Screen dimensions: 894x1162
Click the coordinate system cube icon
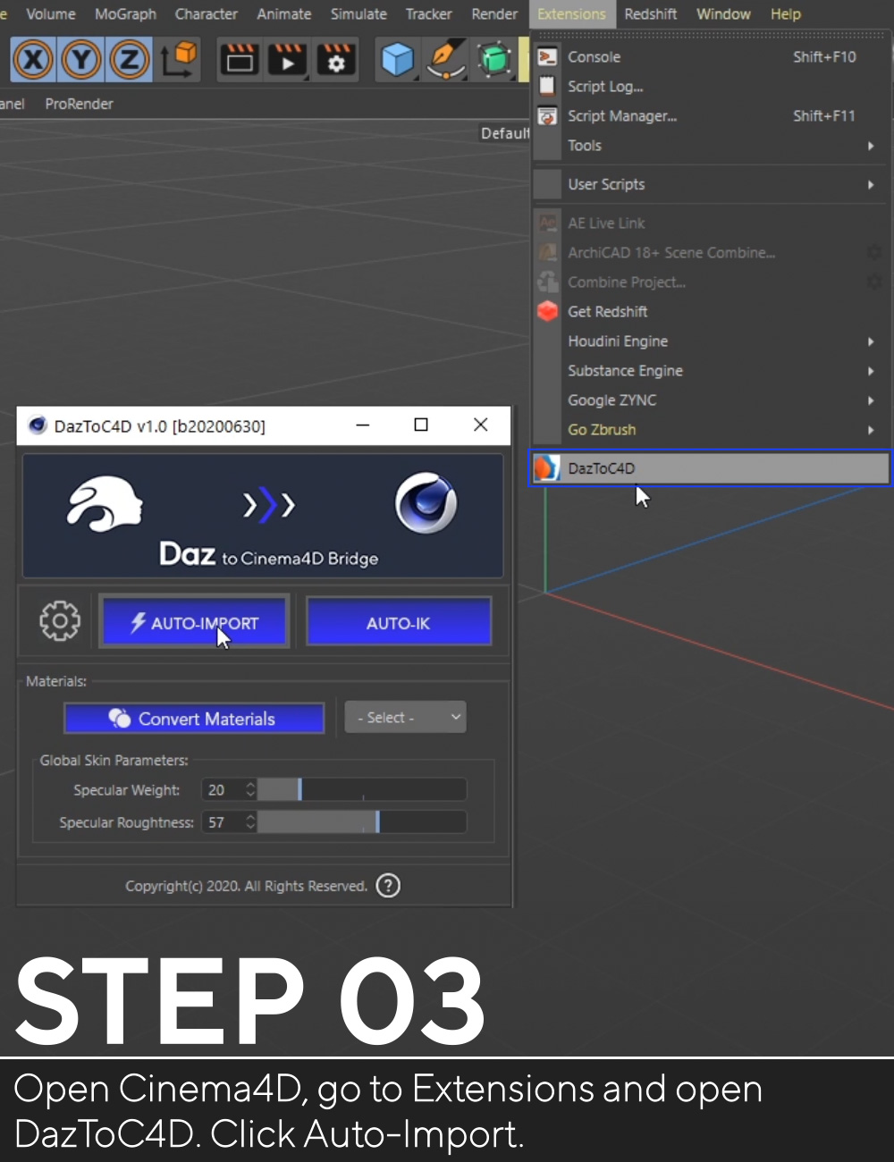(x=179, y=60)
